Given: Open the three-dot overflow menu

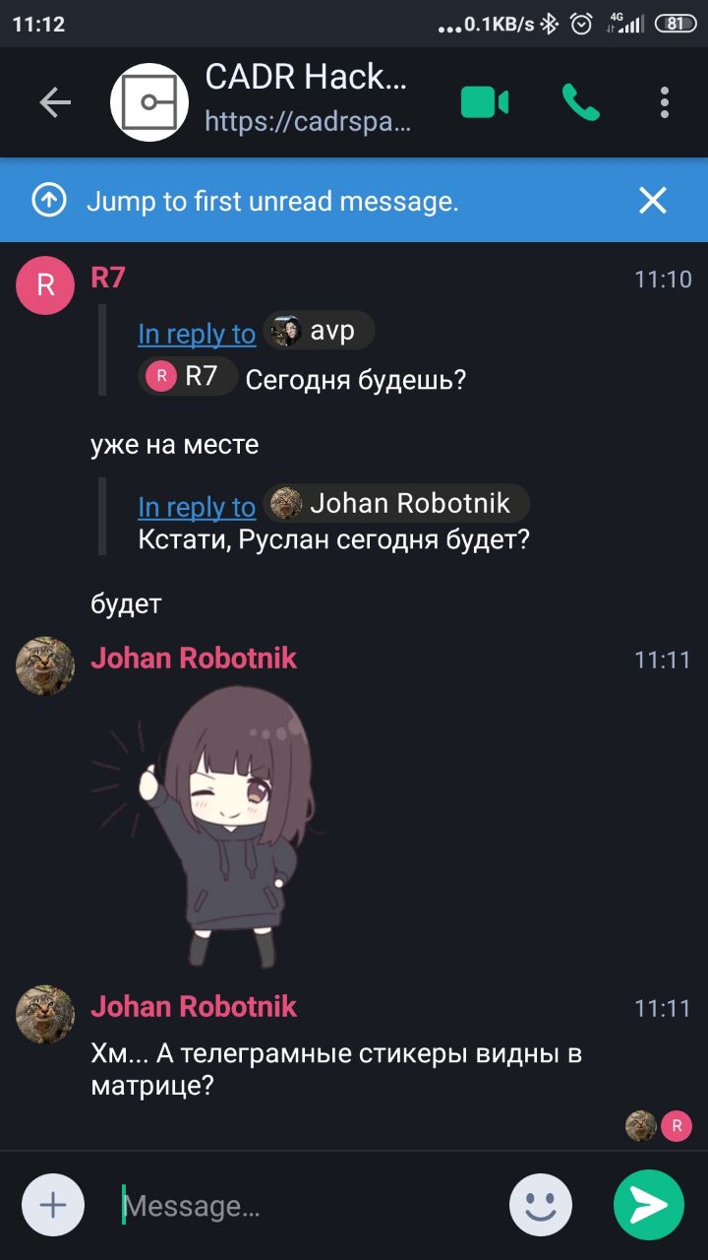Looking at the screenshot, I should pos(665,102).
